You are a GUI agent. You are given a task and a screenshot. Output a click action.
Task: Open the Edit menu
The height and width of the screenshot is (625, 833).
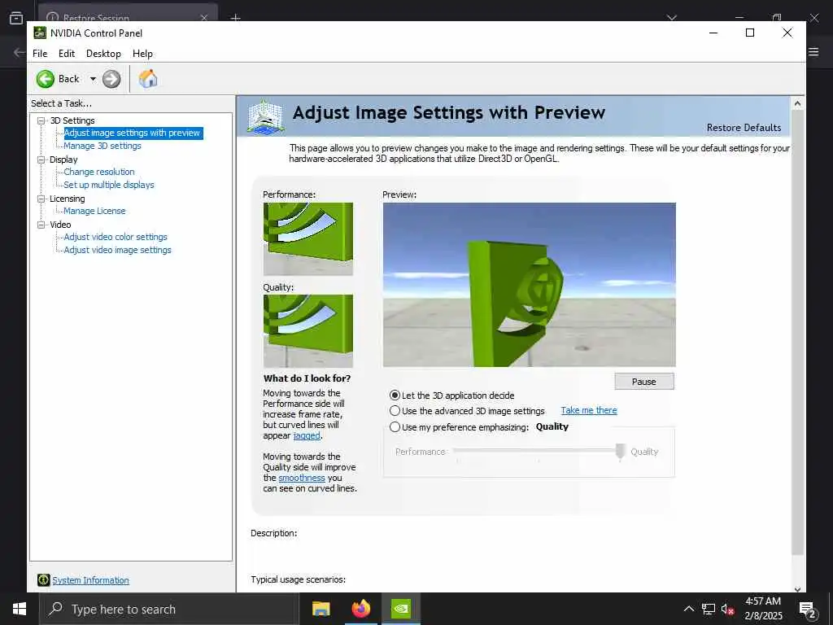(x=67, y=54)
